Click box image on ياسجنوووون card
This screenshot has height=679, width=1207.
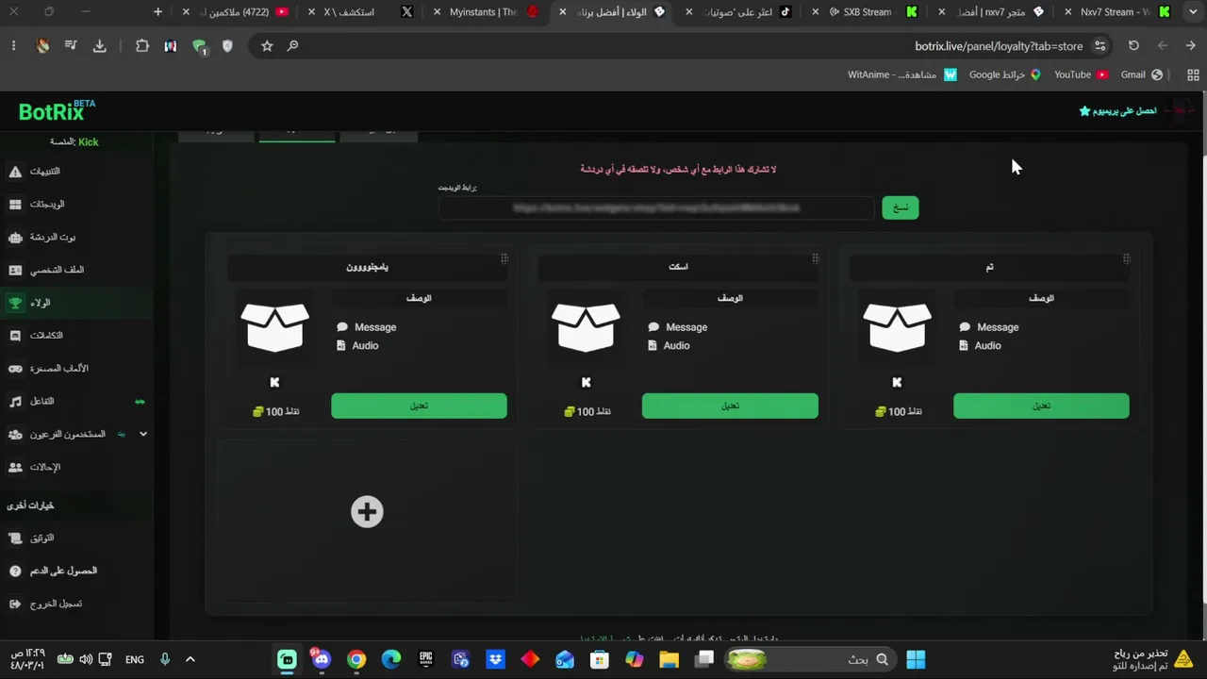[274, 327]
